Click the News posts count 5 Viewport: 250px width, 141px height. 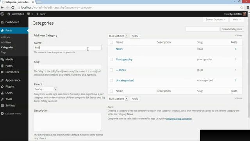pos(236,49)
